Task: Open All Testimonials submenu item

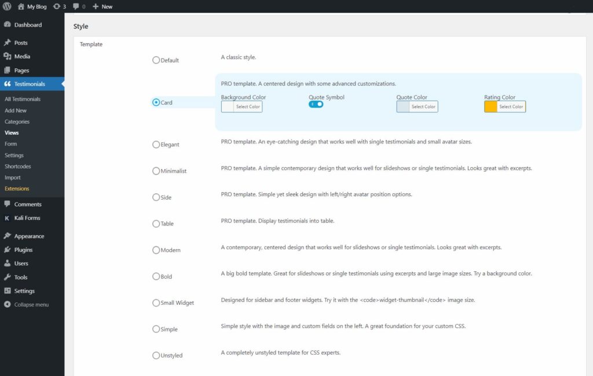Action: 23,99
